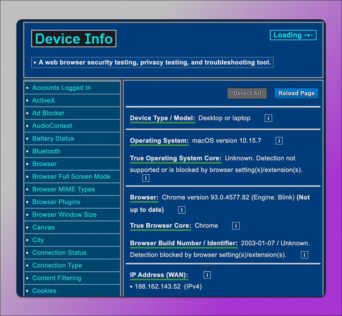Select Accounts Logged In from the sidebar

tap(61, 88)
